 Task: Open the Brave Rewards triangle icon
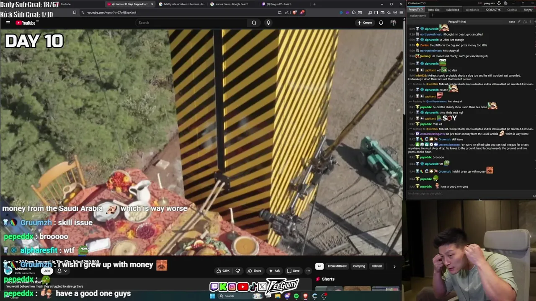pos(302,13)
